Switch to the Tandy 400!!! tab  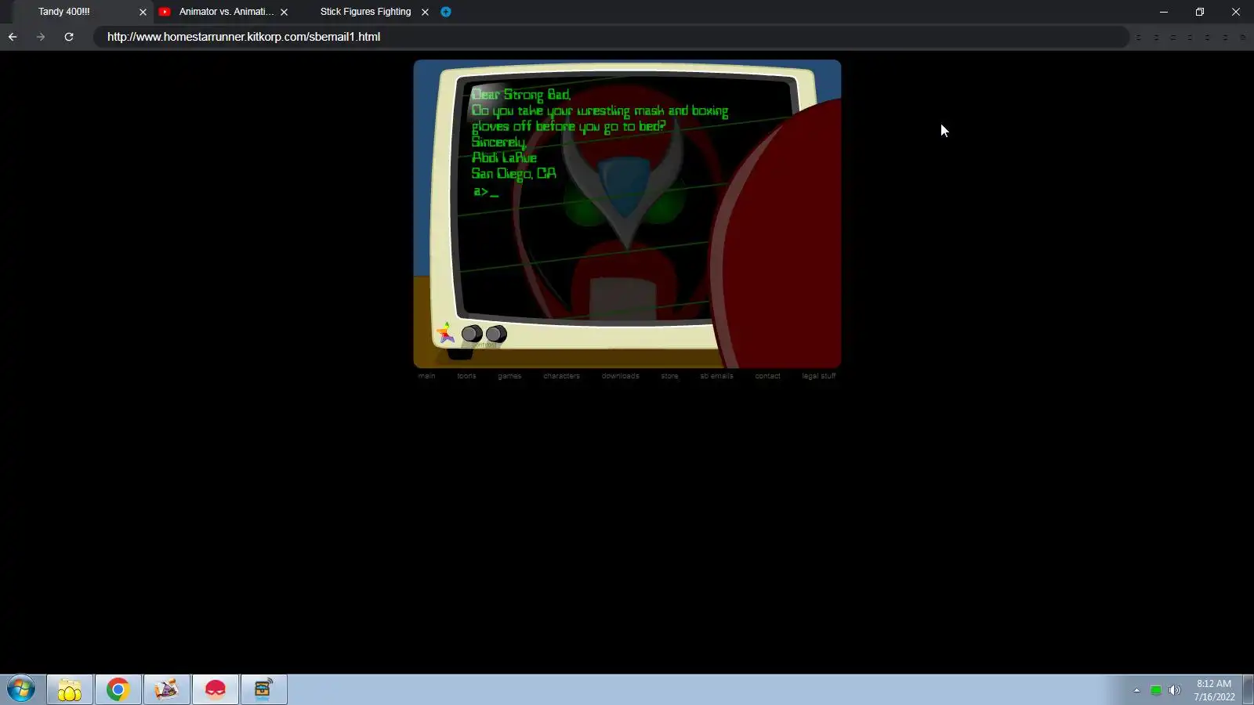pos(78,12)
